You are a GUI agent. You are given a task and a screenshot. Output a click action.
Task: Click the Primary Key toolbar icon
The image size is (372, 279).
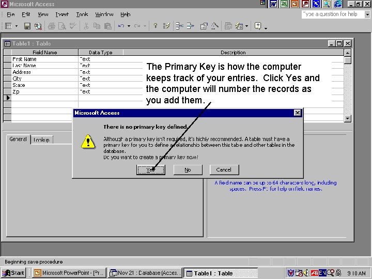156,26
